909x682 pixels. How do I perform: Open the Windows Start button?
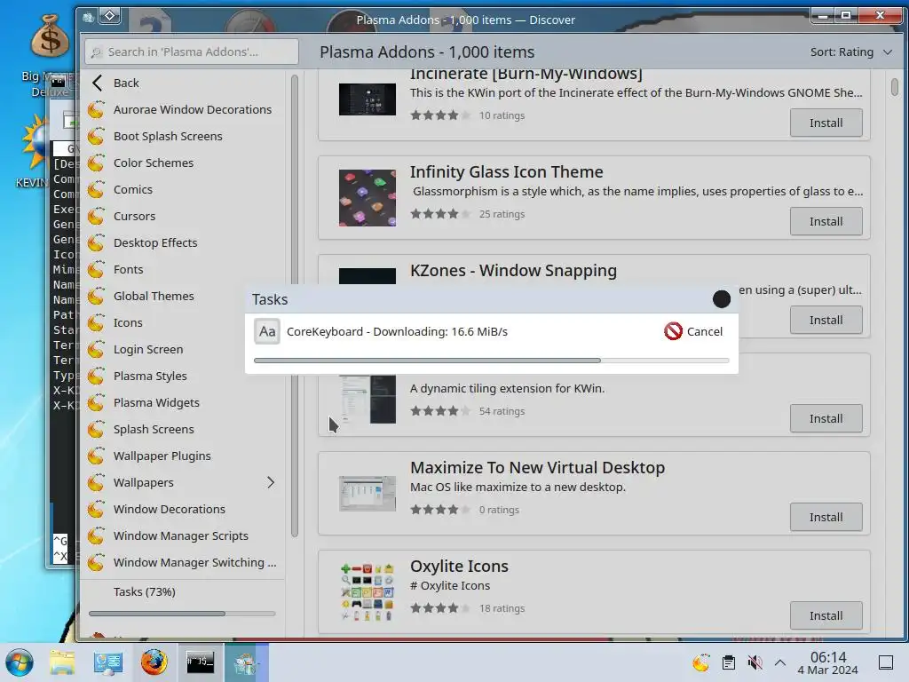[20, 662]
